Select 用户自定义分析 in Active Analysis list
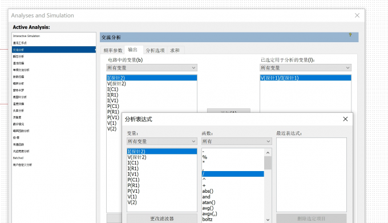The image size is (388, 223). click(x=54, y=165)
